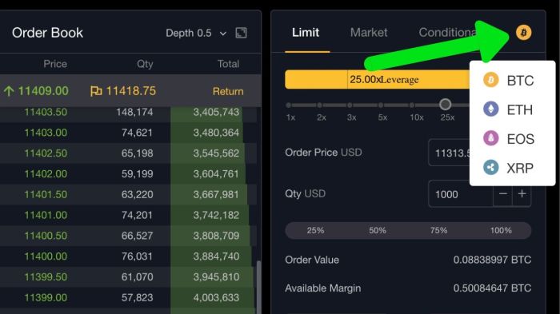Select the 11400.00 price row
560x314 pixels.
129,256
